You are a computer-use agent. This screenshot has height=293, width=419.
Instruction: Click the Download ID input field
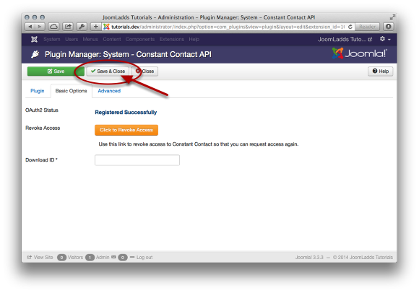137,160
